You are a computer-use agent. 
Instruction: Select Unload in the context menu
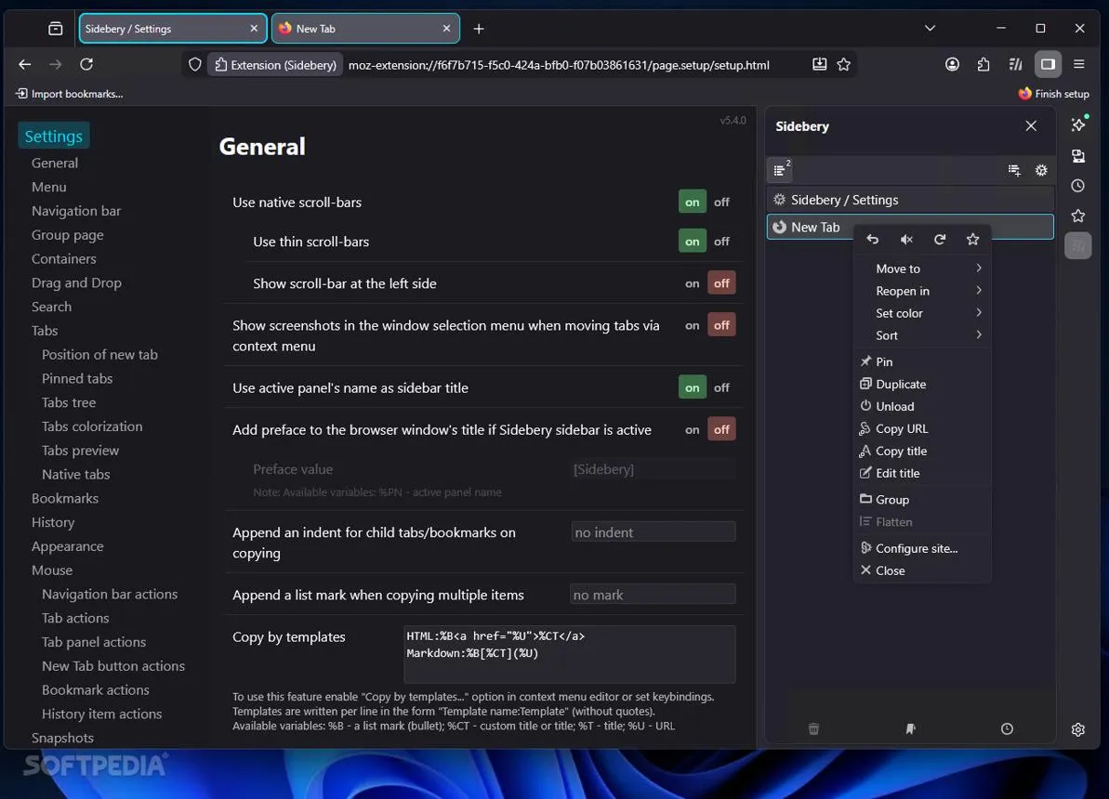[921, 407]
